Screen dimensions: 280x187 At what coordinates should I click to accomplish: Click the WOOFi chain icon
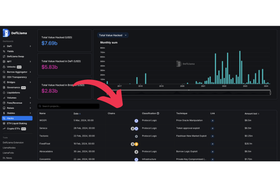click(136, 120)
